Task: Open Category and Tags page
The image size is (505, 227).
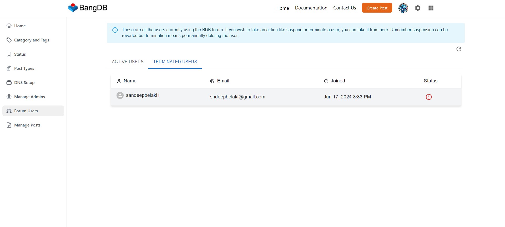Action: pyautogui.click(x=32, y=40)
